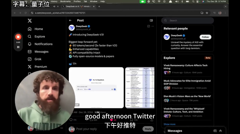The image size is (240, 134).
Task: Open Vivek Ramaswamy 'Whiplash' Debate trend
Action: point(187,112)
